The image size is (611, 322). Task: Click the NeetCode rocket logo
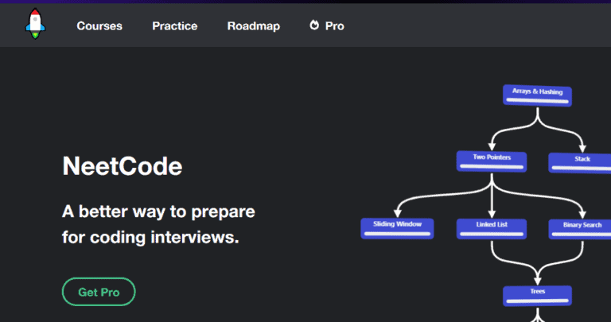pos(36,25)
